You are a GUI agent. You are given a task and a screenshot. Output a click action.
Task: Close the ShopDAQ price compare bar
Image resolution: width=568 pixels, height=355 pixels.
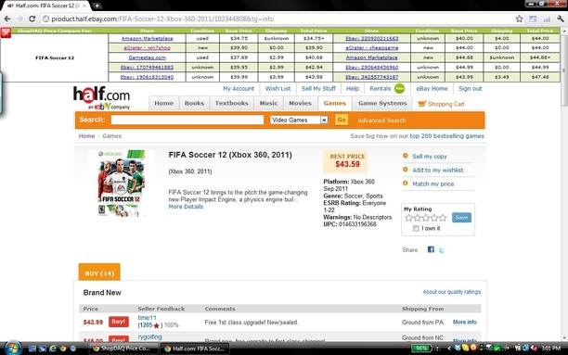(6, 32)
